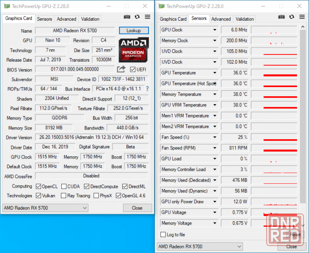Click the Bus Interface question mark
Viewport: 309px width, 253px height.
tap(147, 89)
